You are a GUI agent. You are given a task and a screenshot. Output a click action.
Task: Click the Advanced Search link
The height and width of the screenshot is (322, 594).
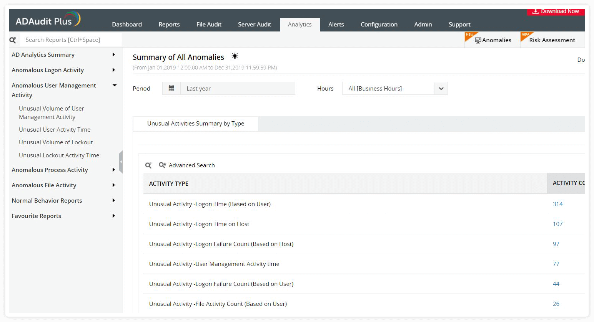[x=192, y=165]
